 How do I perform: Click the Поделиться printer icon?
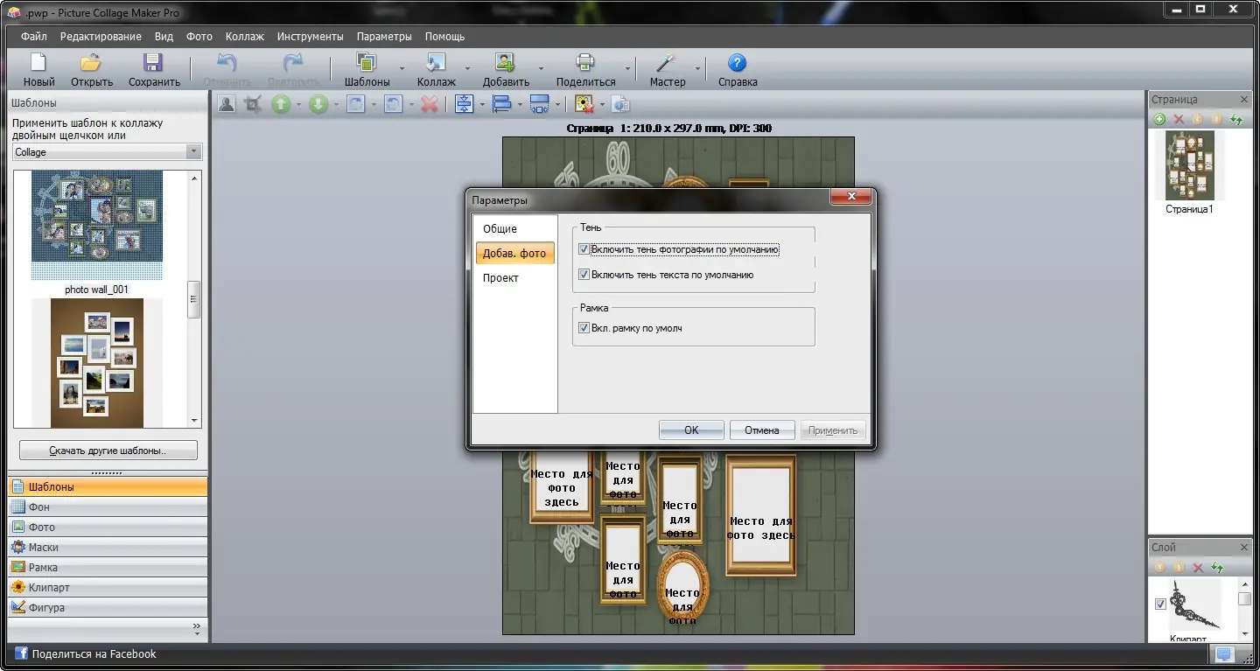(585, 63)
